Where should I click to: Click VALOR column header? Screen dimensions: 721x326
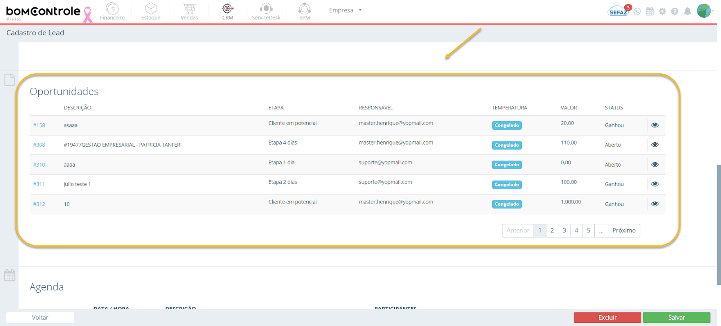tap(569, 108)
